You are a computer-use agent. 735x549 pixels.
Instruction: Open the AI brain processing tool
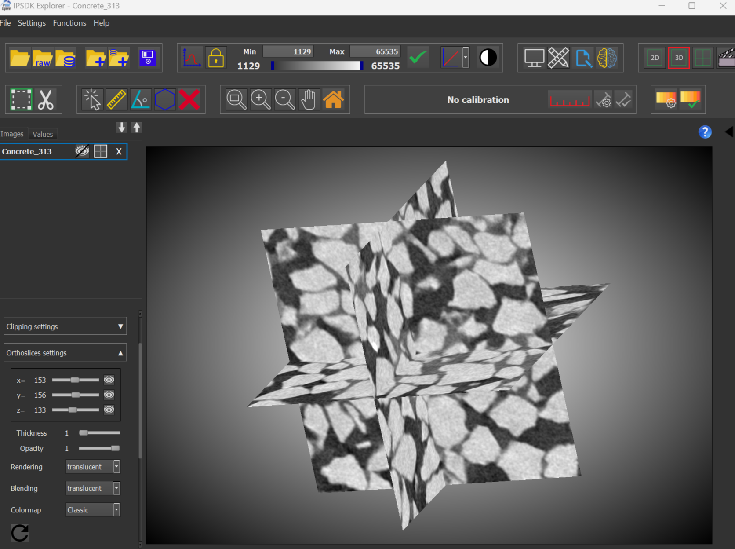(607, 58)
